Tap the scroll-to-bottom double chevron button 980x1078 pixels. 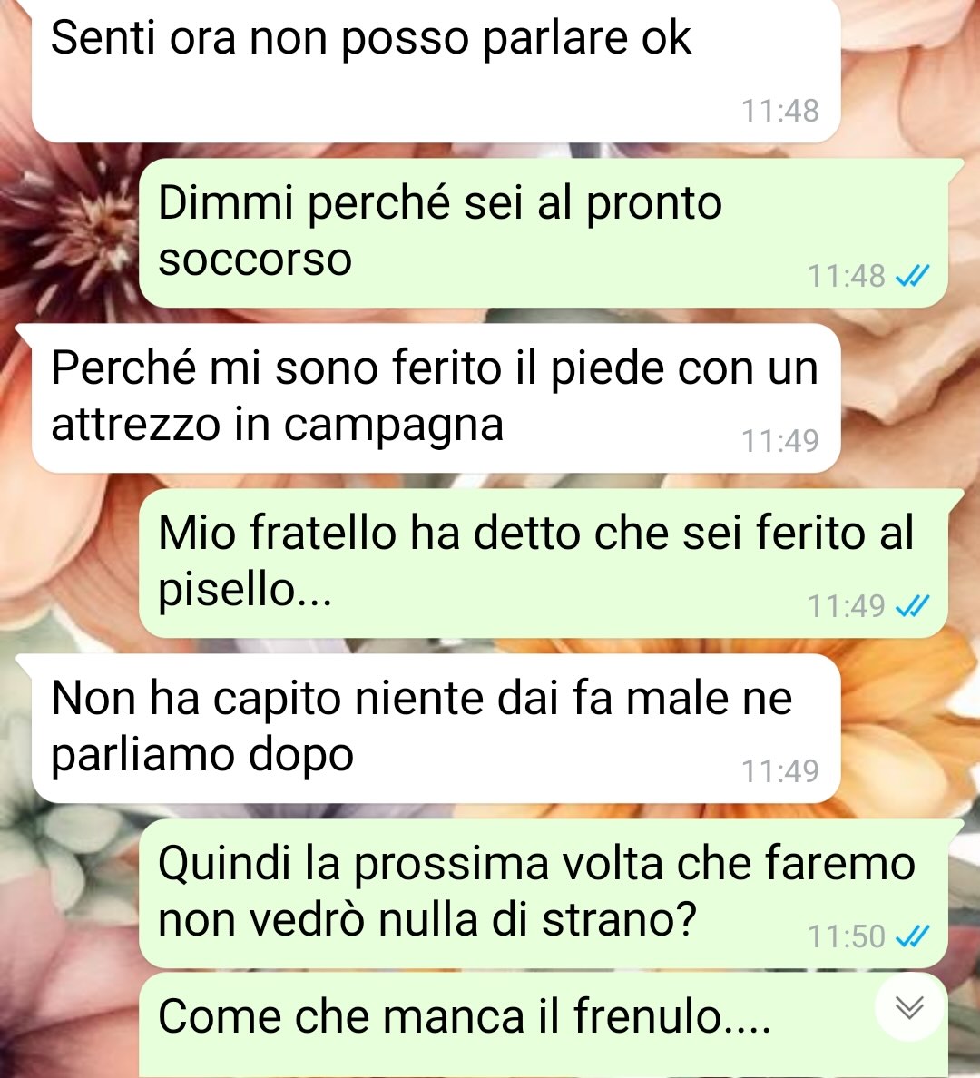click(909, 1008)
